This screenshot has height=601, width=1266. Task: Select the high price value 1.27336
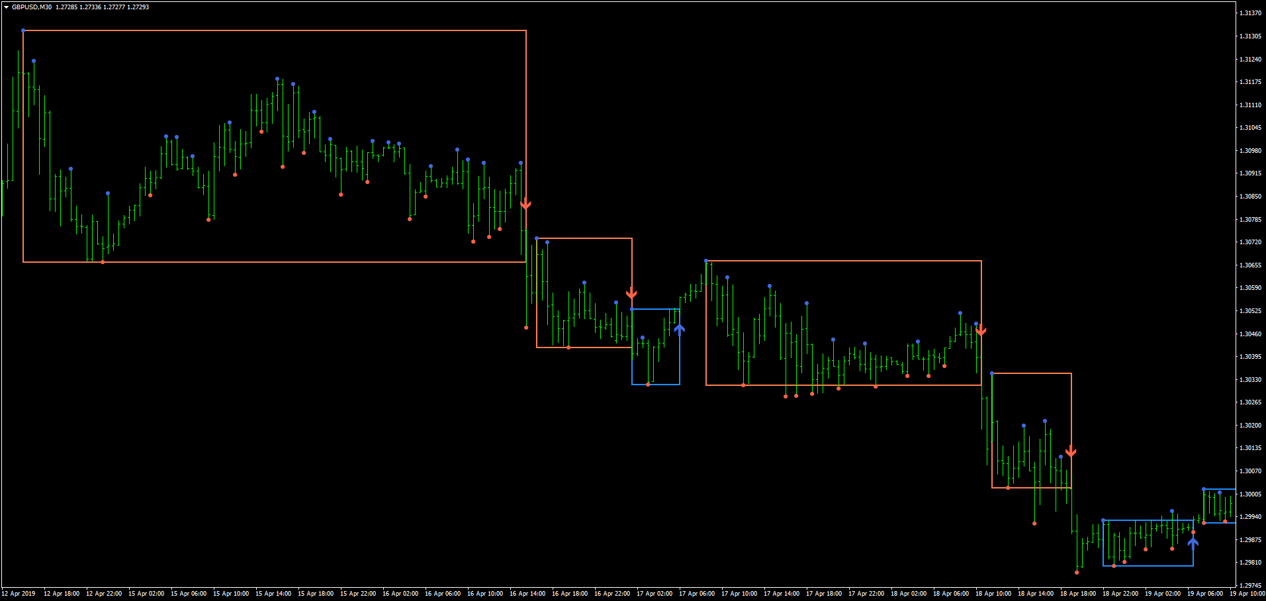(90, 7)
